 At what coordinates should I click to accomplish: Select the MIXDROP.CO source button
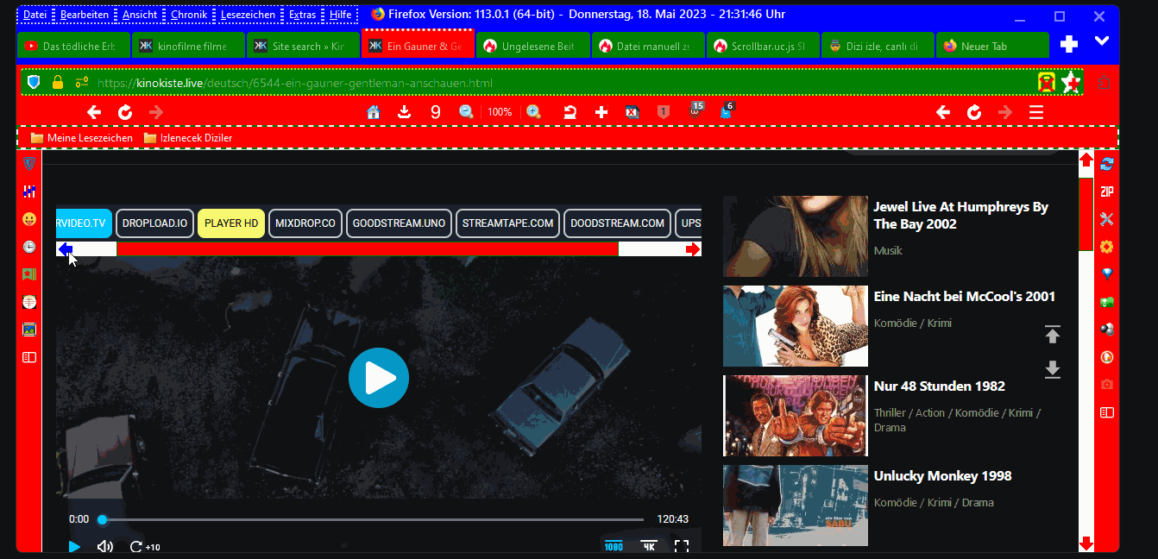pyautogui.click(x=305, y=223)
